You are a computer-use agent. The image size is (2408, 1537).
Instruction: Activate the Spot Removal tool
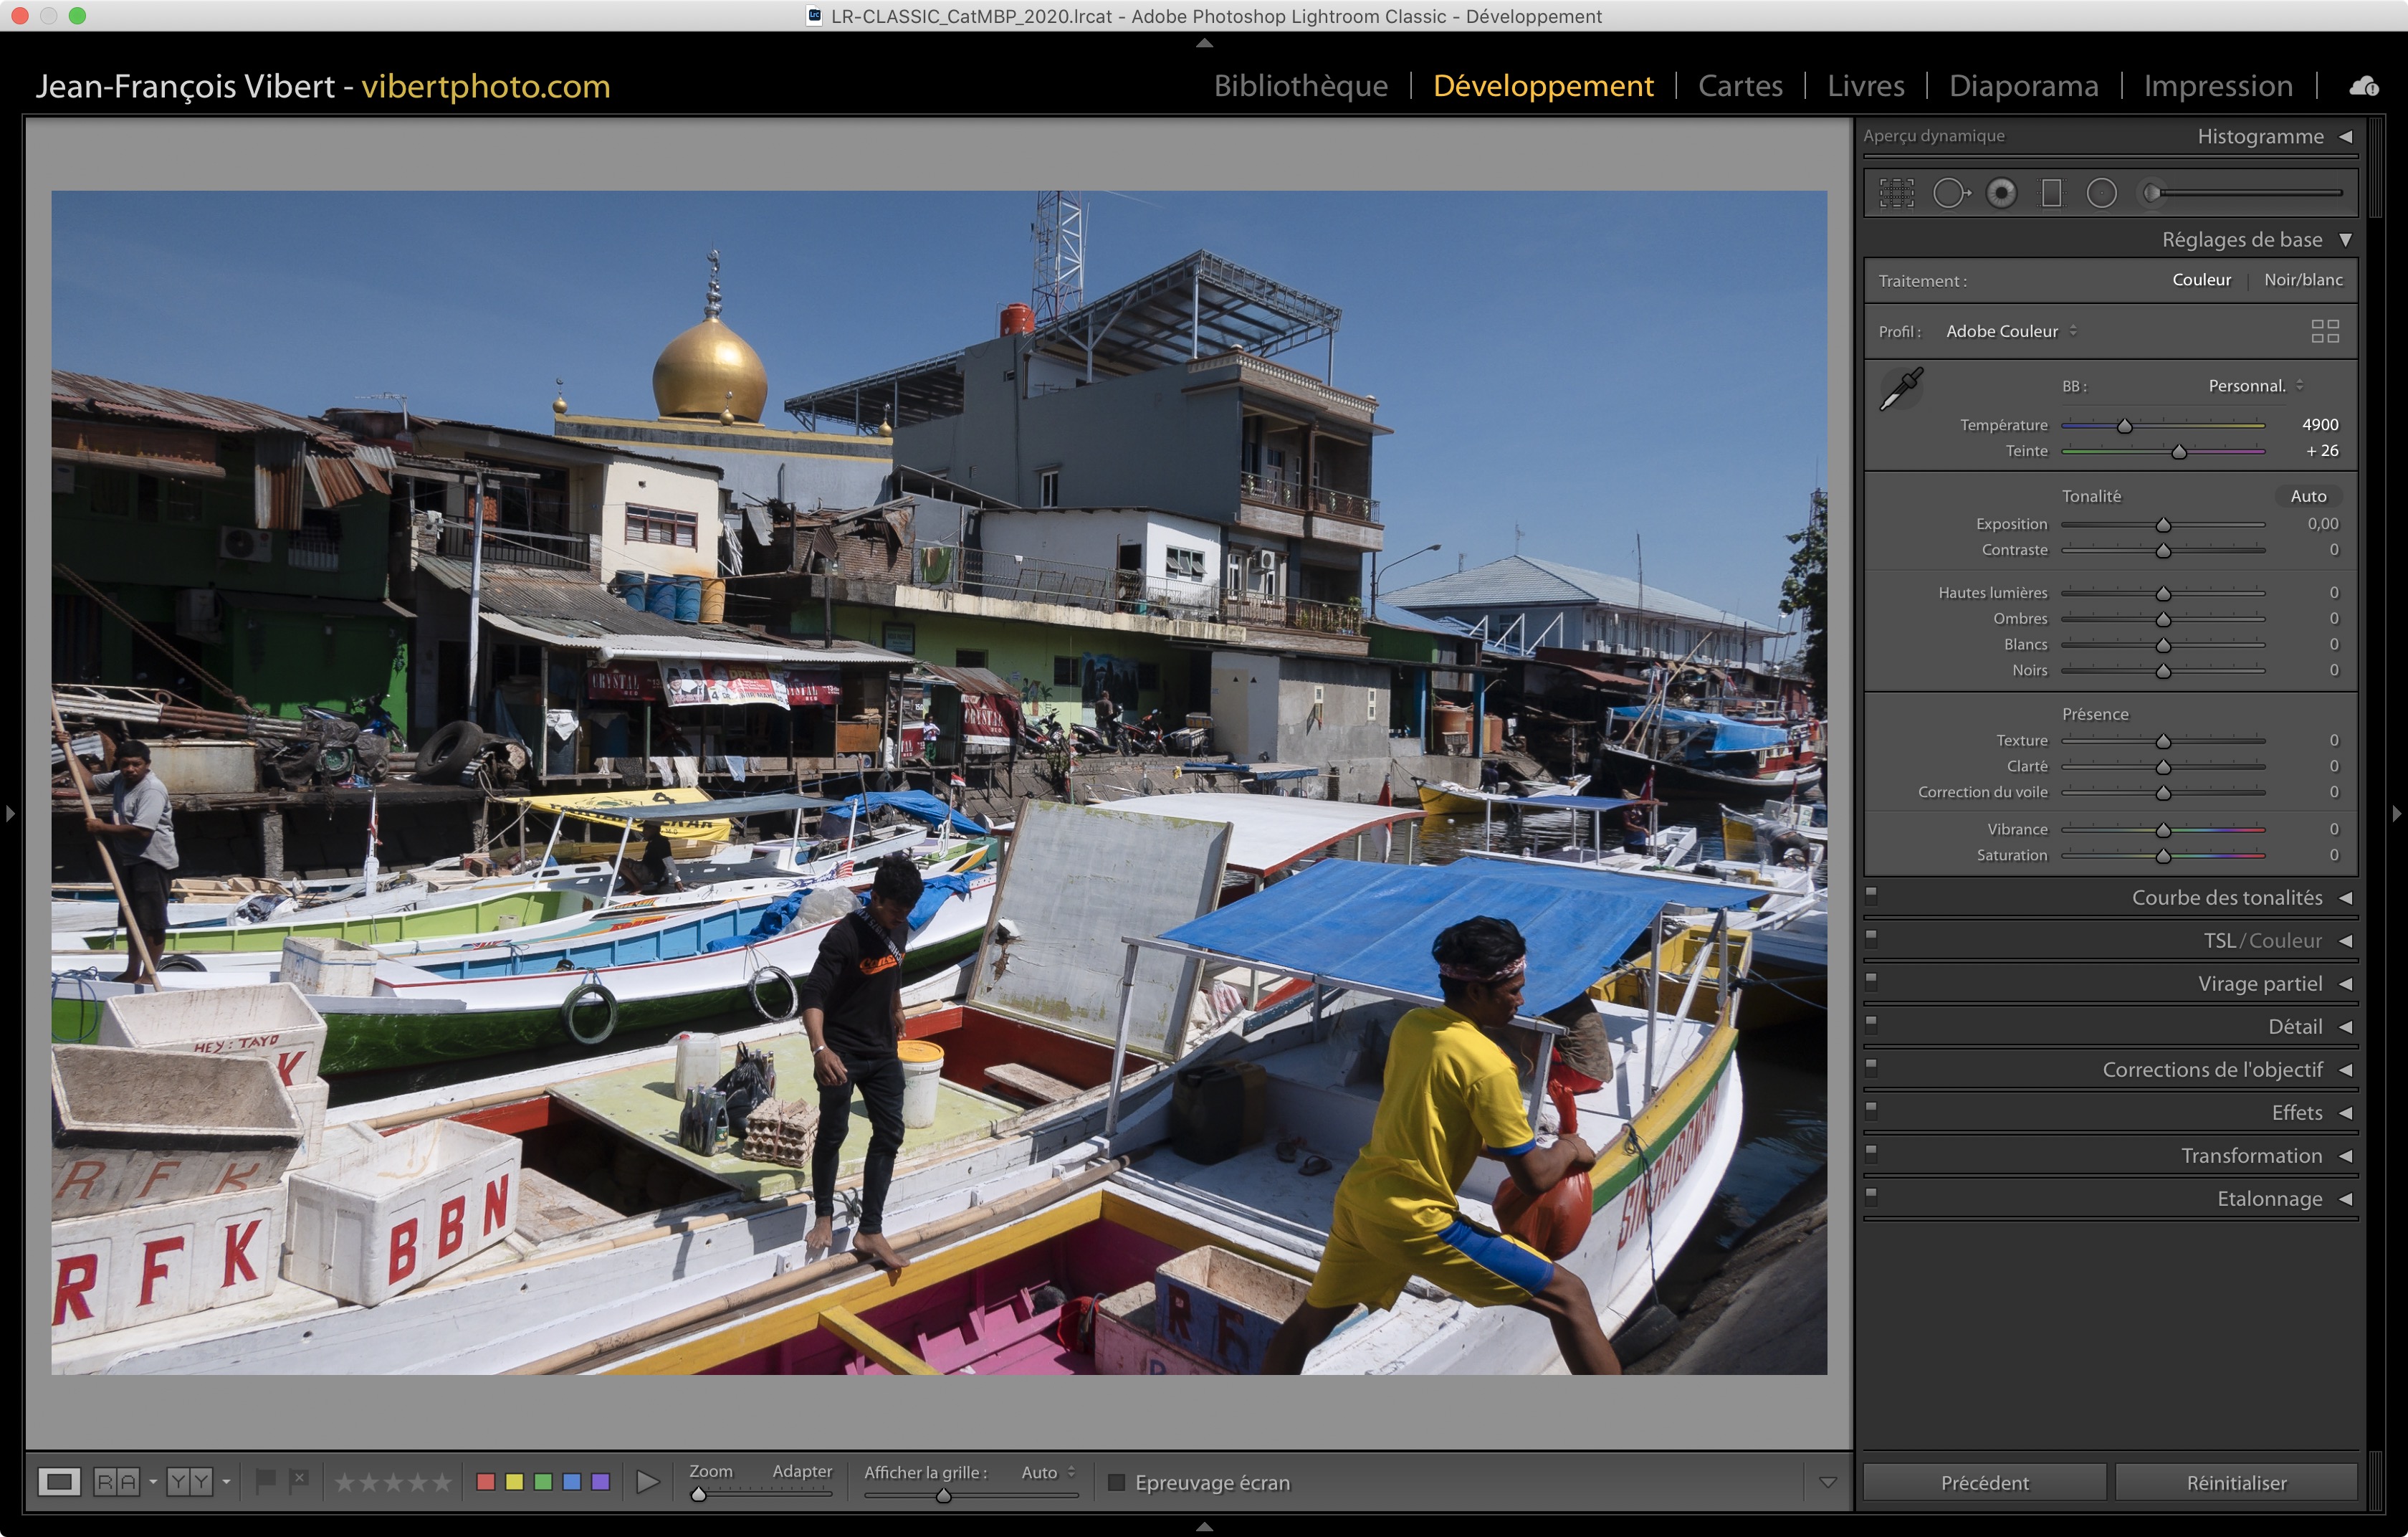(x=1950, y=193)
